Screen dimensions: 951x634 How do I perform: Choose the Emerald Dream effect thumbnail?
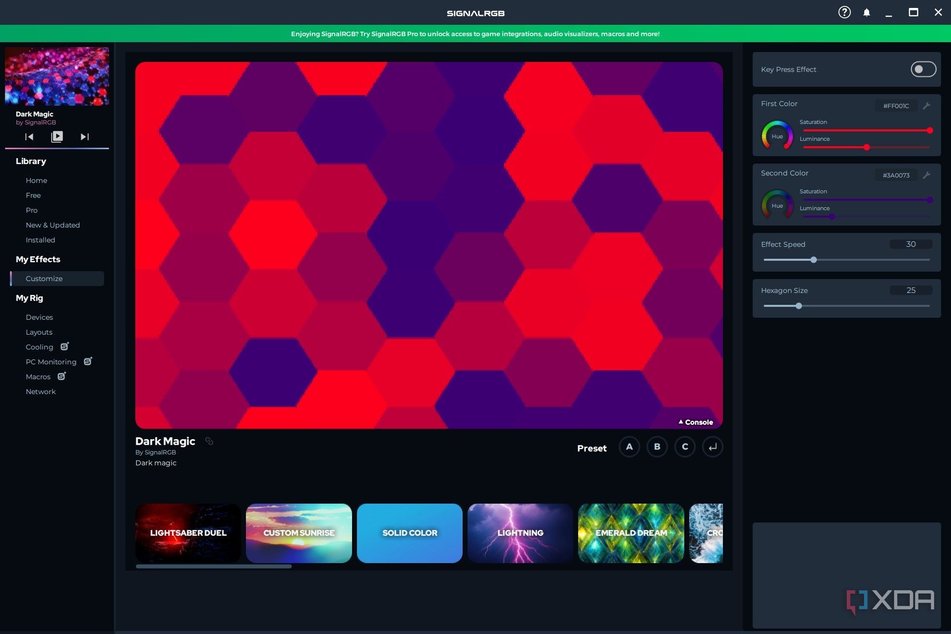click(x=631, y=533)
